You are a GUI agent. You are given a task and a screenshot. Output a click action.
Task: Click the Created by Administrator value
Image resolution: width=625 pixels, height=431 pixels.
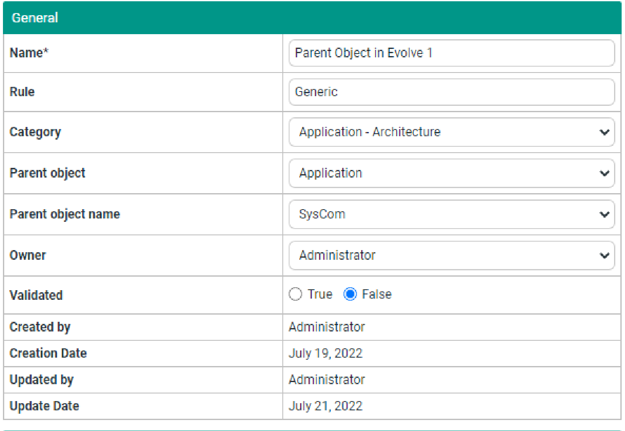pos(327,327)
